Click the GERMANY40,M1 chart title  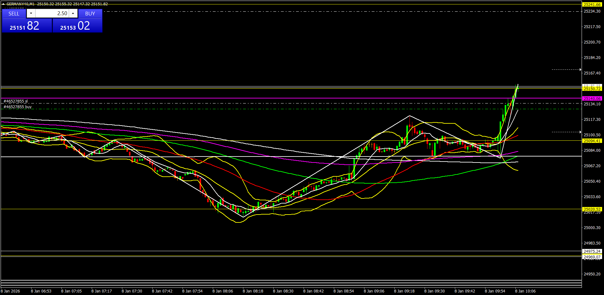tap(20, 4)
